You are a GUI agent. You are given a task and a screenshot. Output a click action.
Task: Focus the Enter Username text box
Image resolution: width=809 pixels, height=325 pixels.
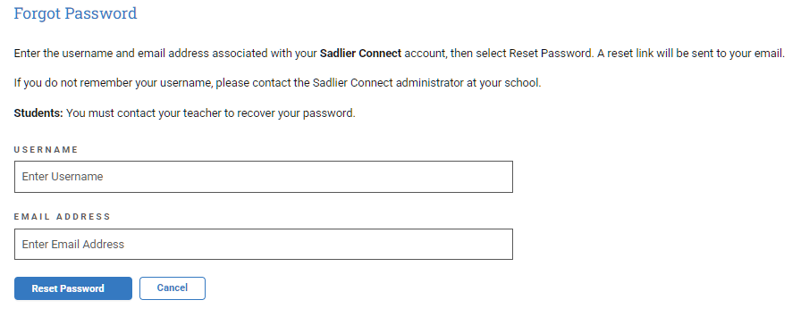click(263, 177)
